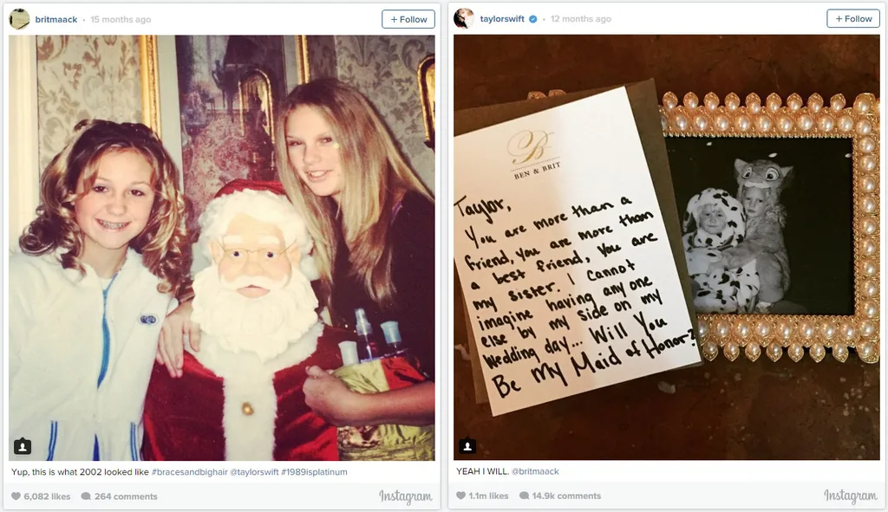Click the comment bubble beside 264 comments

86,496
